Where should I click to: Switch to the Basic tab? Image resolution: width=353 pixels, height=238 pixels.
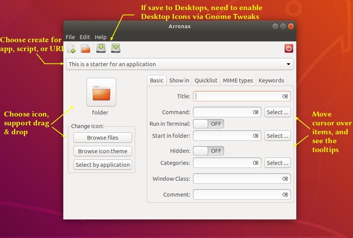[157, 80]
